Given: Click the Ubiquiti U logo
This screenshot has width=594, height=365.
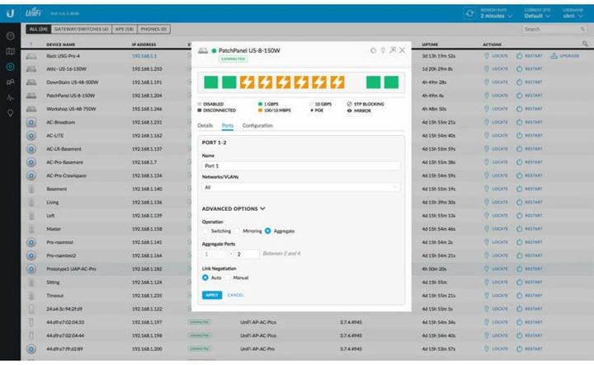Looking at the screenshot, I should [10, 14].
